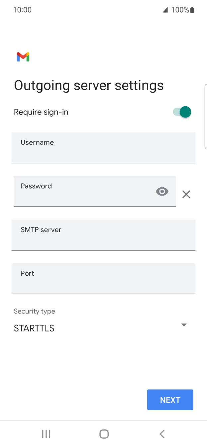Image resolution: width=207 pixels, height=448 pixels.
Task: Click the signal strength icon in the status bar
Action: click(x=165, y=10)
